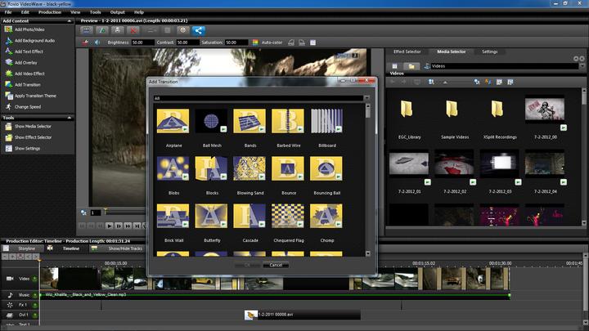The width and height of the screenshot is (589, 331).
Task: Open Add Video Effect
Action: (x=25, y=74)
